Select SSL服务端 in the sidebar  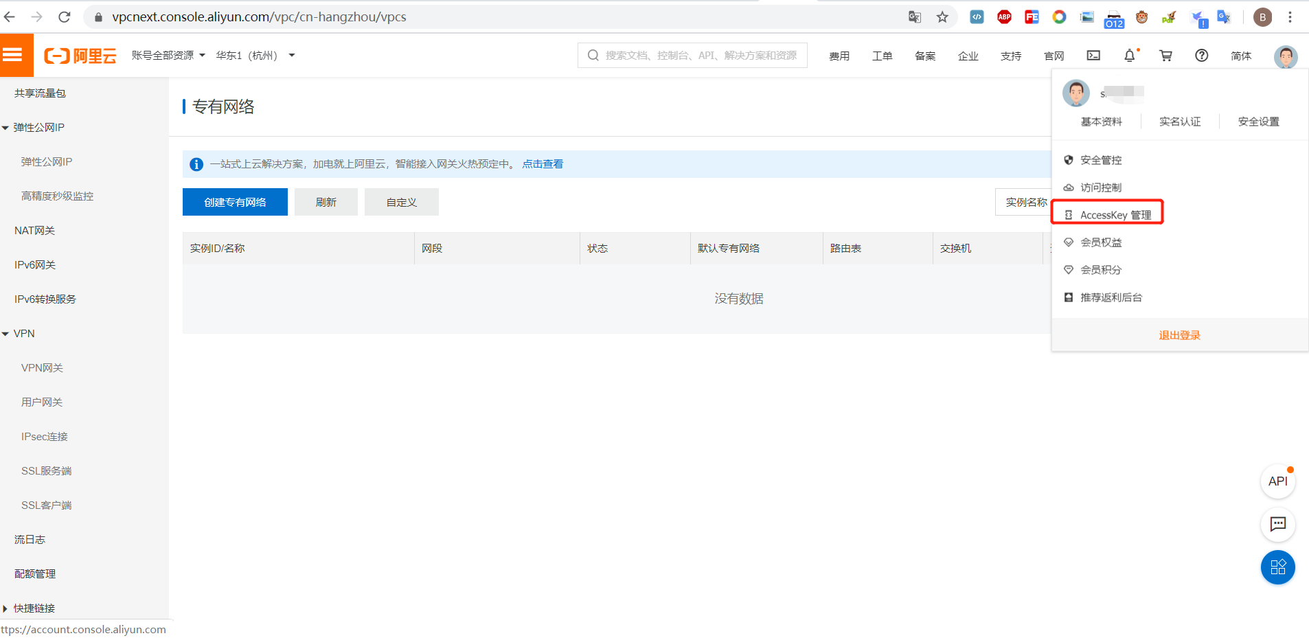(x=45, y=470)
